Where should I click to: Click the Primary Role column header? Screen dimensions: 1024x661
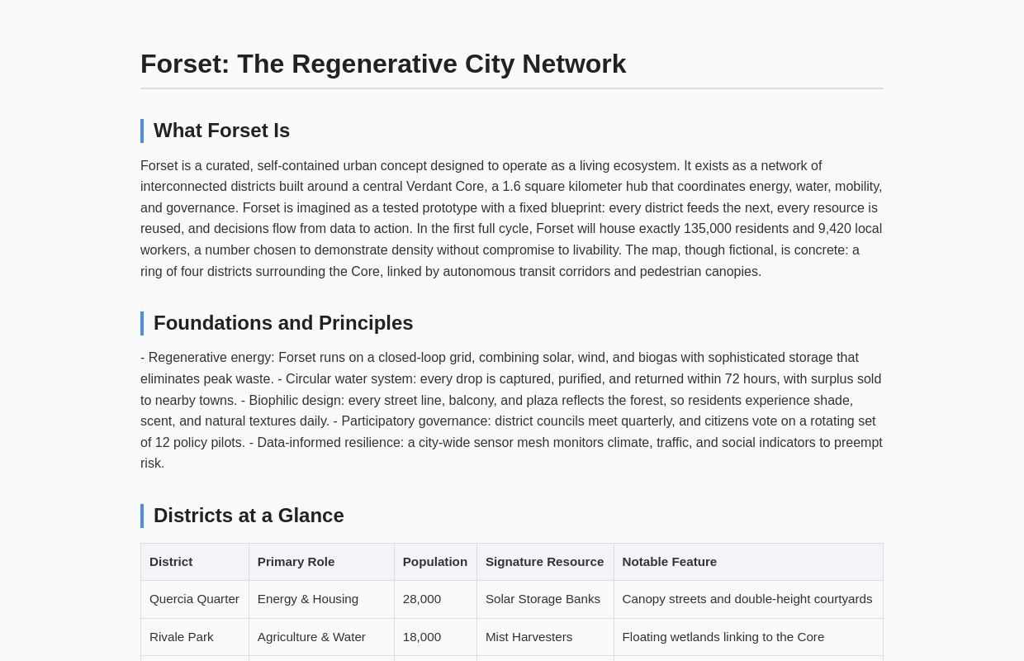(296, 562)
